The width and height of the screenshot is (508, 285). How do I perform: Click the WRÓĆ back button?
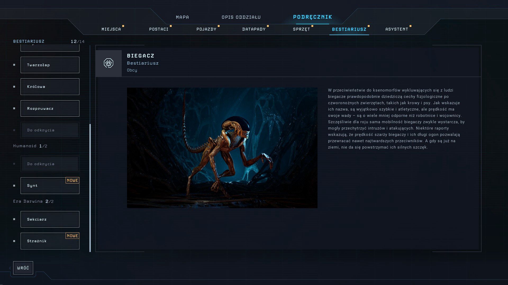tap(23, 268)
